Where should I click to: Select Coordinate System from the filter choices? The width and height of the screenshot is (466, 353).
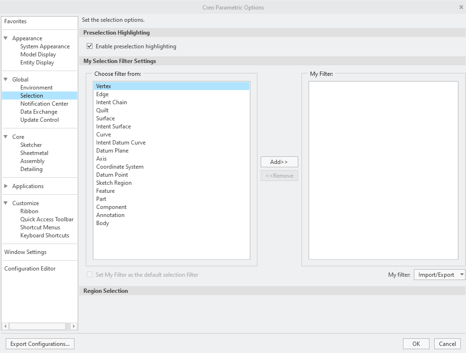119,166
